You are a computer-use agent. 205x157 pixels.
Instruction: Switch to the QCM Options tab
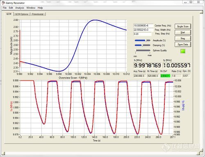tap(22, 14)
